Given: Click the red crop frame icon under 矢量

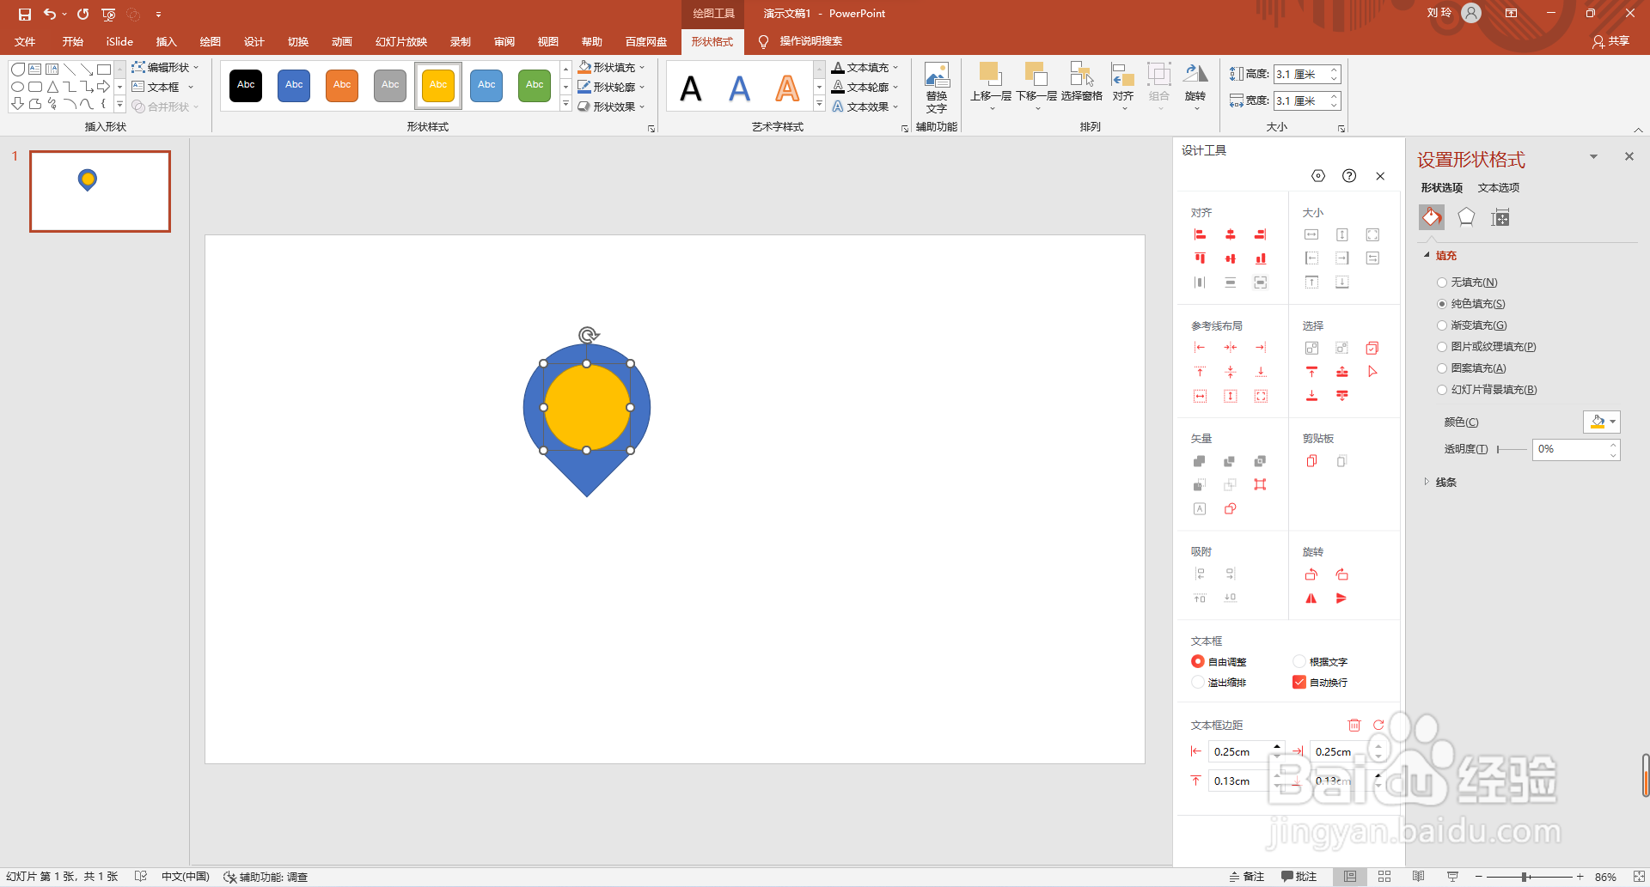Looking at the screenshot, I should tap(1261, 485).
